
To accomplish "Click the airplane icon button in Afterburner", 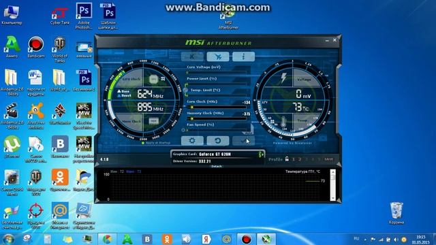I will [x=218, y=56].
